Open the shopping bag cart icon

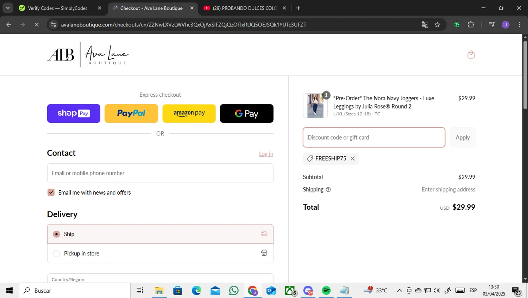coord(471,55)
